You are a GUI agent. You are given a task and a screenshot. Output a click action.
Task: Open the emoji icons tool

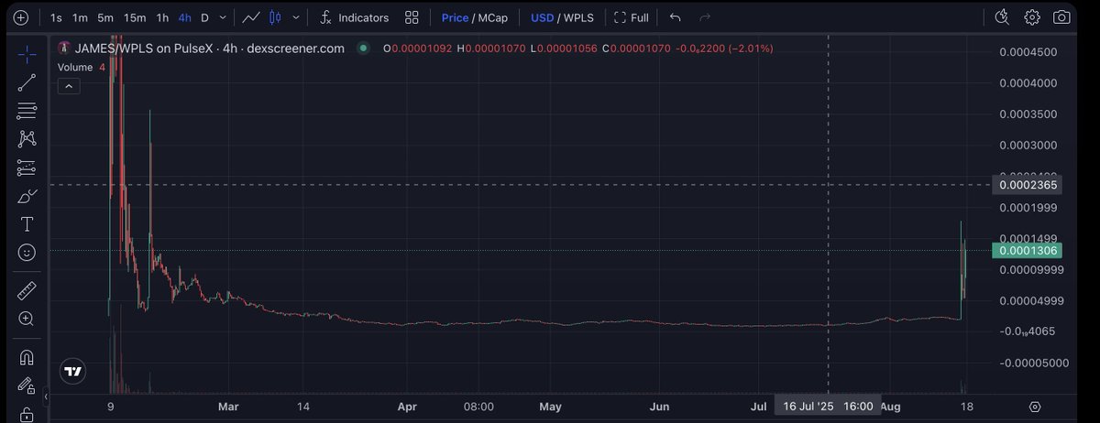point(27,253)
